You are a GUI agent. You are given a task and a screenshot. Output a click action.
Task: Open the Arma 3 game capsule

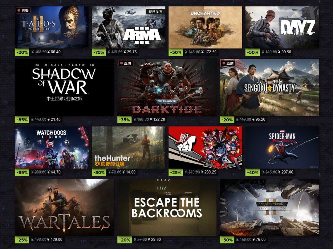pos(128,27)
